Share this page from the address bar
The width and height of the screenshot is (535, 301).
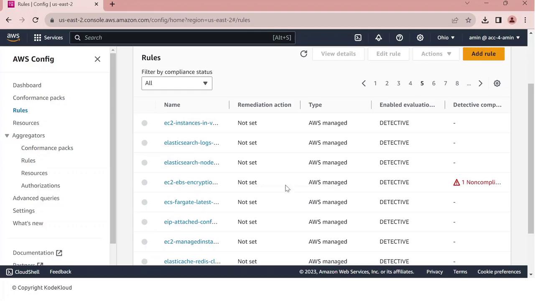coord(455,20)
